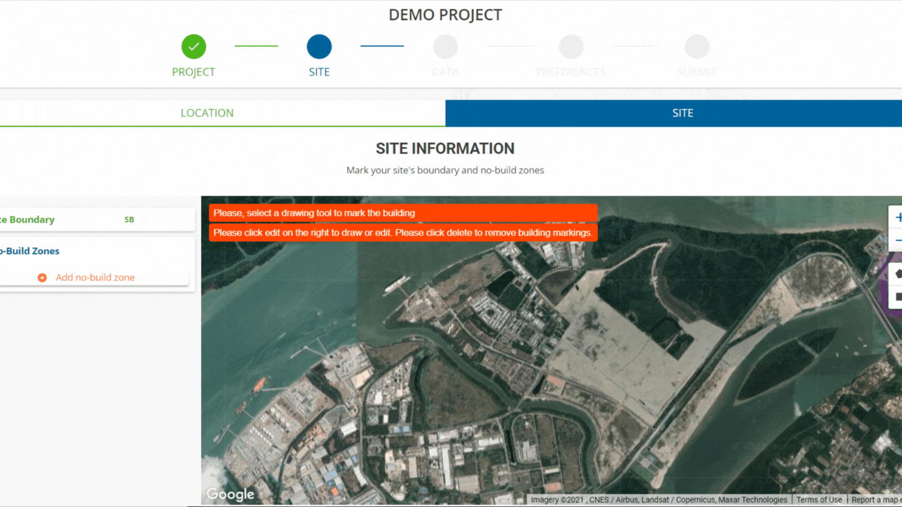Image resolution: width=902 pixels, height=507 pixels.
Task: Switch to the LOCATION tab
Action: point(207,113)
